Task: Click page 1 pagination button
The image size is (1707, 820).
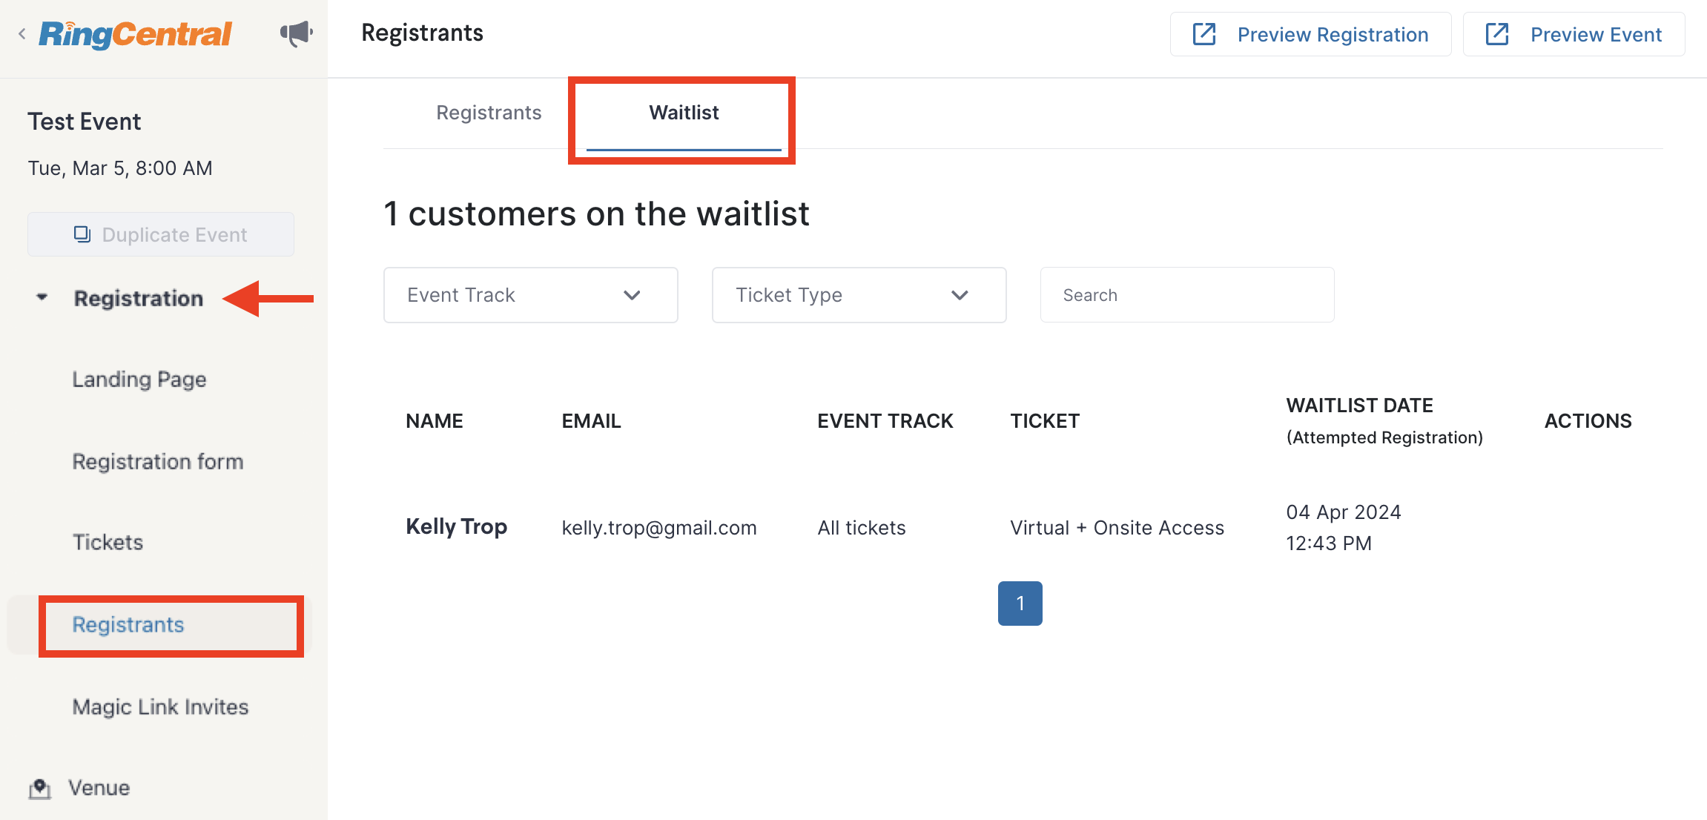Action: coord(1020,604)
